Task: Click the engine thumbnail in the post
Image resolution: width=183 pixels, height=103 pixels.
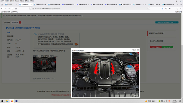Action: click(x=44, y=65)
